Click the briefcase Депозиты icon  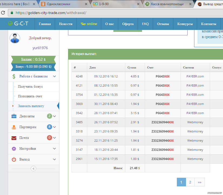pos(14,116)
